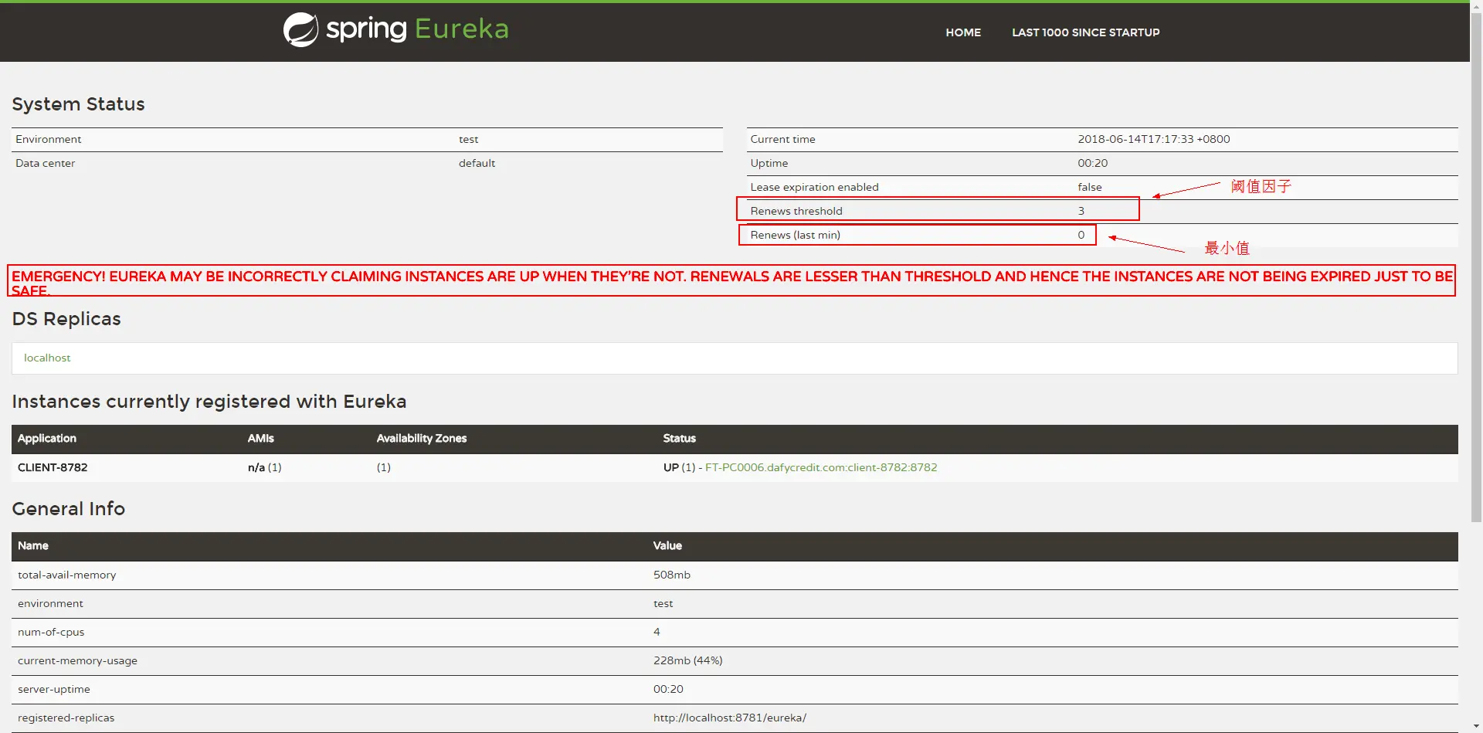Select the Renews threshold label

[x=796, y=211]
